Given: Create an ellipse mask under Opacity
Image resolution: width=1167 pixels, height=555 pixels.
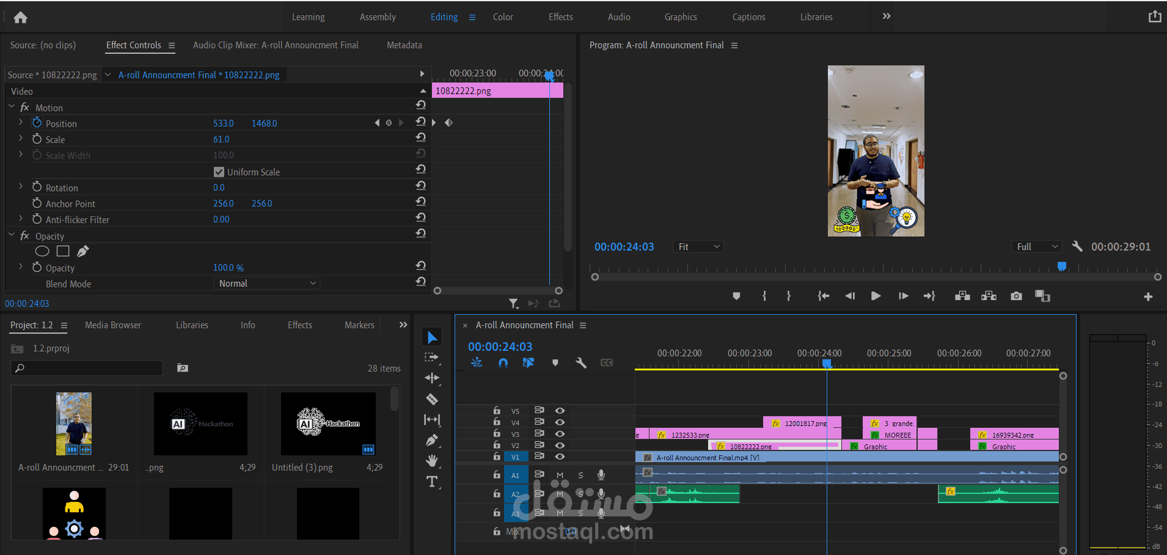Looking at the screenshot, I should 42,251.
